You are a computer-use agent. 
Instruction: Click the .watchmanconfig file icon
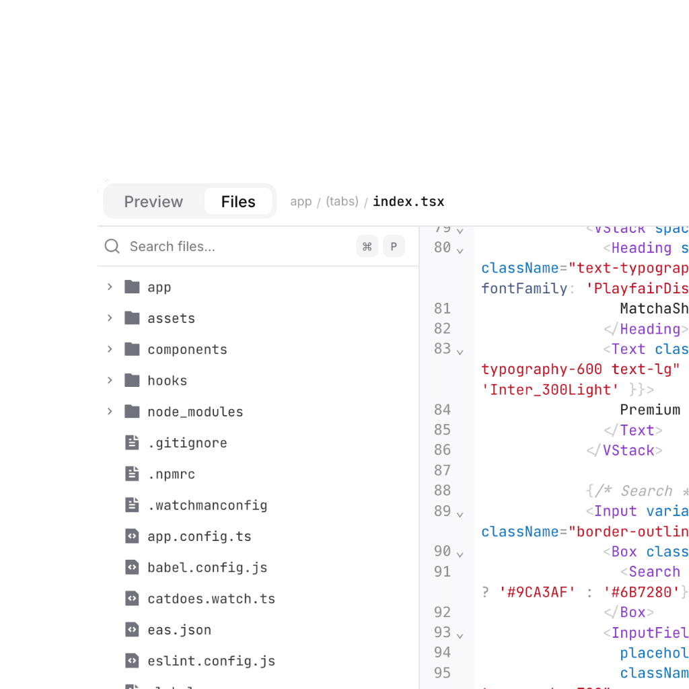click(132, 505)
